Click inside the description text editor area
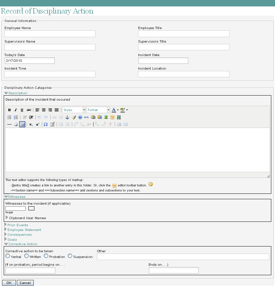 138,150
